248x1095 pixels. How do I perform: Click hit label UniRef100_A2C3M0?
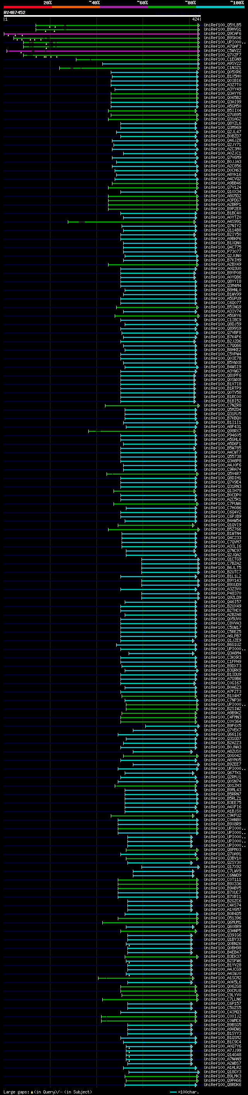222,149
